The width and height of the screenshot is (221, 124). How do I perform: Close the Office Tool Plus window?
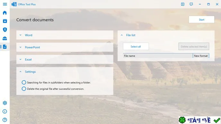(x=217, y=4)
